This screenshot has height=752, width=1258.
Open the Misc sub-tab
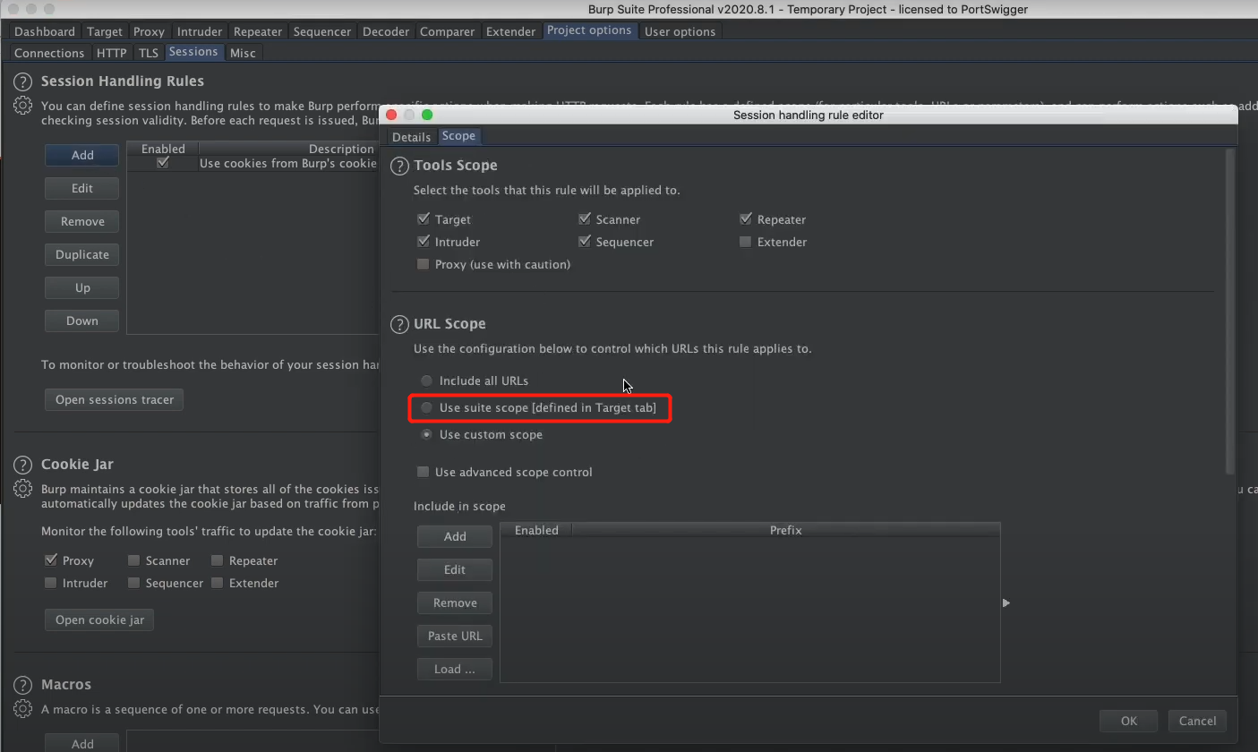click(243, 53)
